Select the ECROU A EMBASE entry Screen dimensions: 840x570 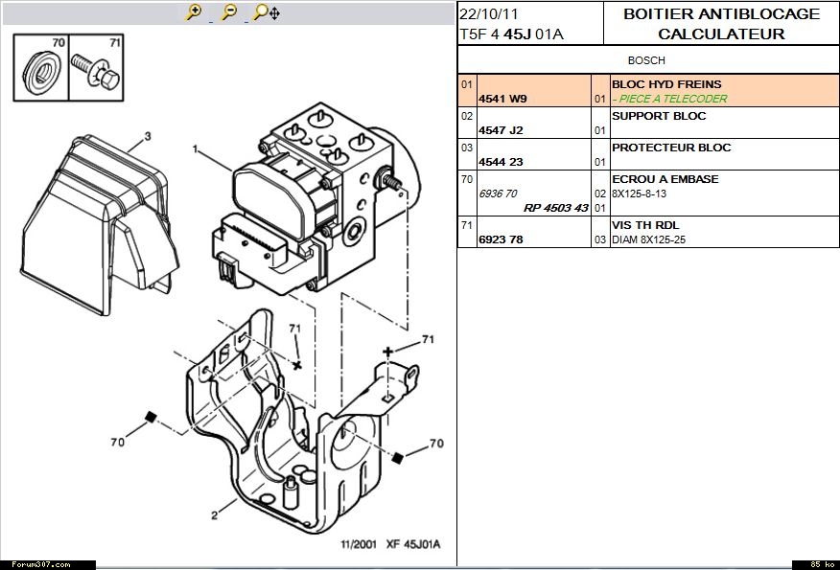tap(665, 179)
